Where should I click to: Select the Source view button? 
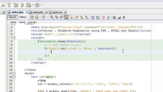(12, 17)
